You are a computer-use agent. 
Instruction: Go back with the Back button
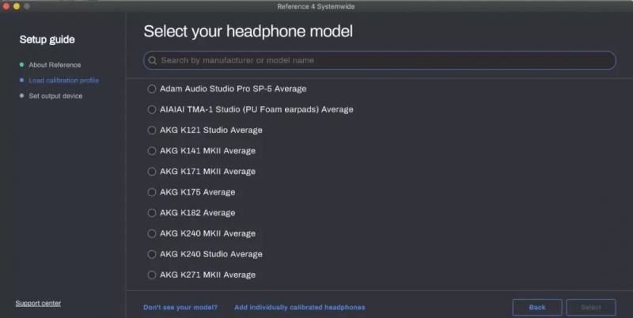[x=537, y=307]
